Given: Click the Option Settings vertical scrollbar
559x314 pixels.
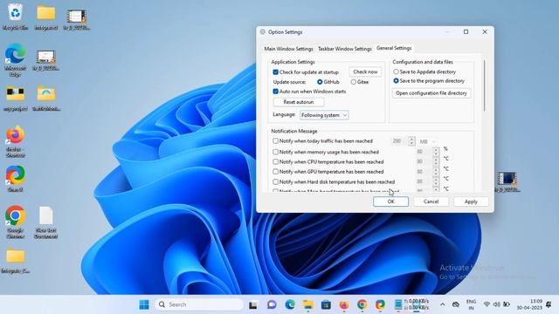Looking at the screenshot, I should point(484,86).
